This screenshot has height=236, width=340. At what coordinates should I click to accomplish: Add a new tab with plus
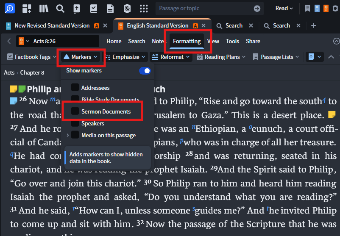[314, 25]
